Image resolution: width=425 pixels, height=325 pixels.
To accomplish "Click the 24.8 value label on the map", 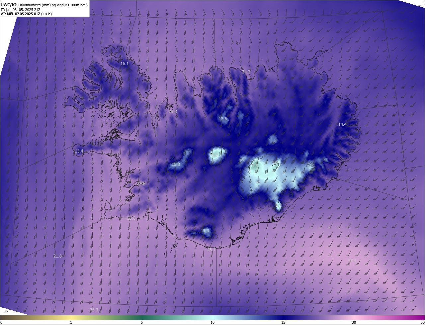I will (173, 112).
